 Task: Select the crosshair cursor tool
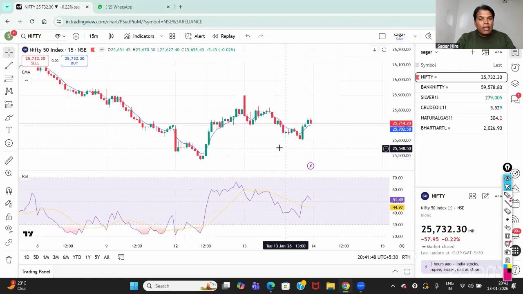point(9,52)
